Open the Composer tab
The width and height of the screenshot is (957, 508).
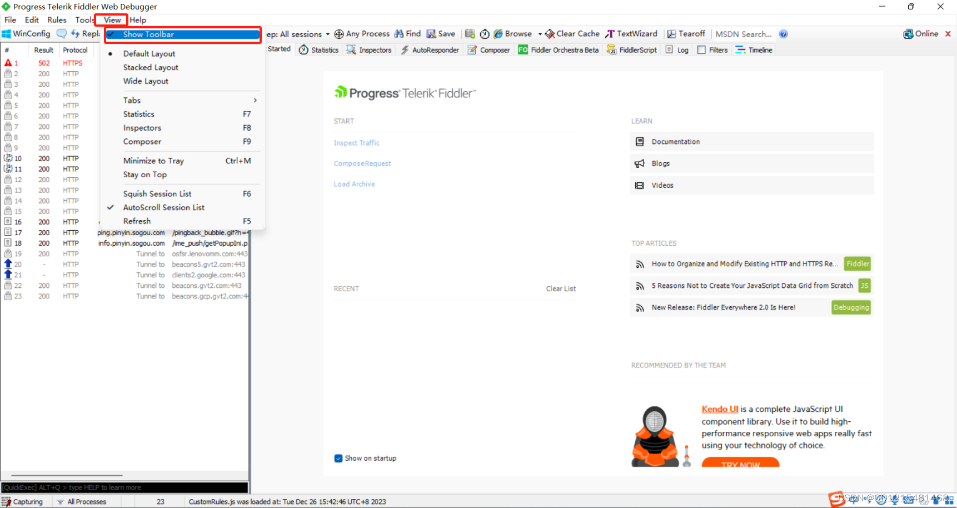(489, 50)
